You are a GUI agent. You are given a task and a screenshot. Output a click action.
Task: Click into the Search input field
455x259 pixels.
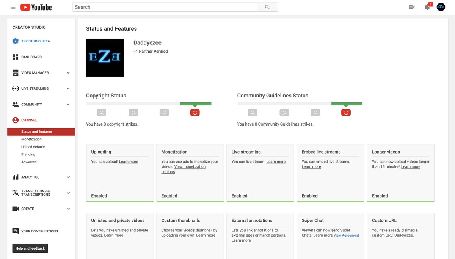(165, 7)
